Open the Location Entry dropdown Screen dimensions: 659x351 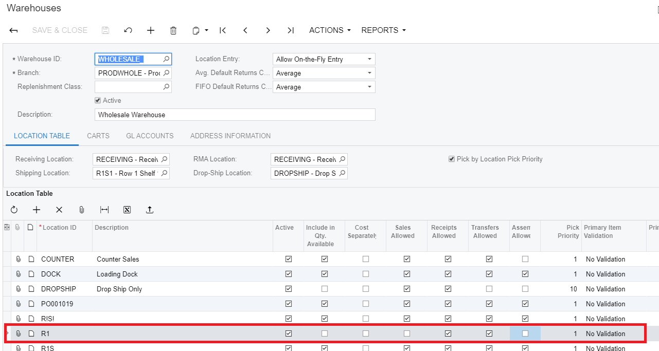point(324,59)
